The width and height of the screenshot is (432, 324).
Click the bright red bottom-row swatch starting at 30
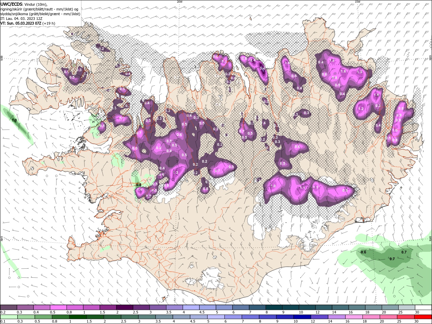pos(423,317)
